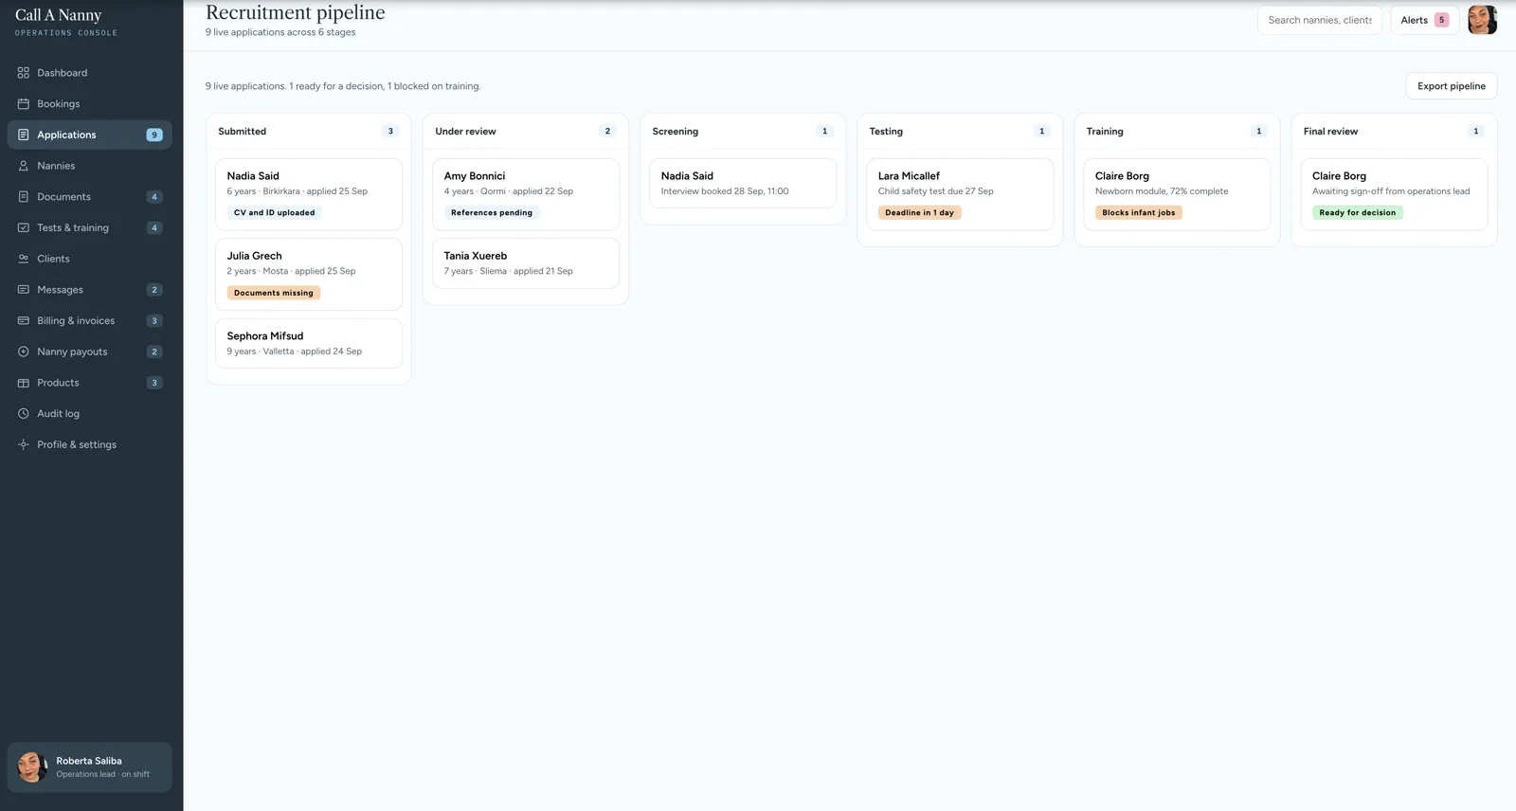The height and width of the screenshot is (811, 1516).
Task: Click the Applications sidebar icon
Action: (x=24, y=135)
